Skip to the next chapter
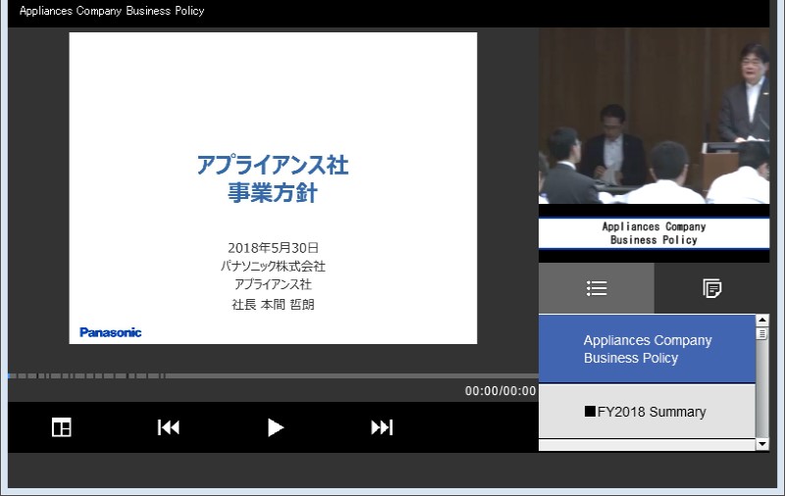This screenshot has width=785, height=496. [x=382, y=427]
